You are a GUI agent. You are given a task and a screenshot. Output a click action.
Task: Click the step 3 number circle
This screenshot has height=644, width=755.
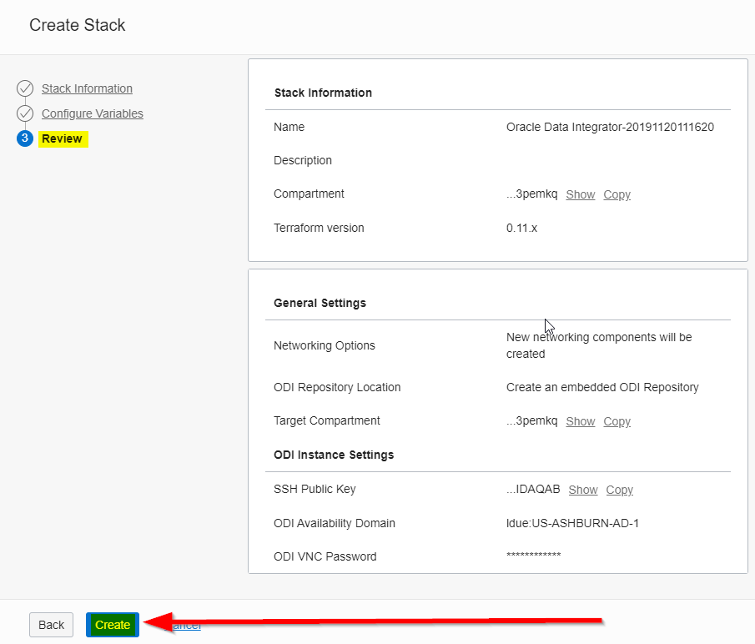coord(25,138)
